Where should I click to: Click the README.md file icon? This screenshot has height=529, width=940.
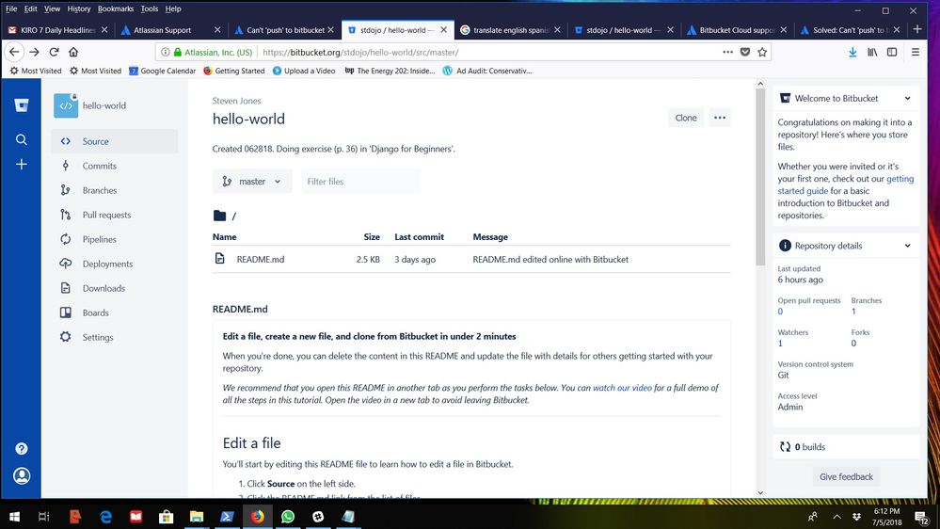220,259
